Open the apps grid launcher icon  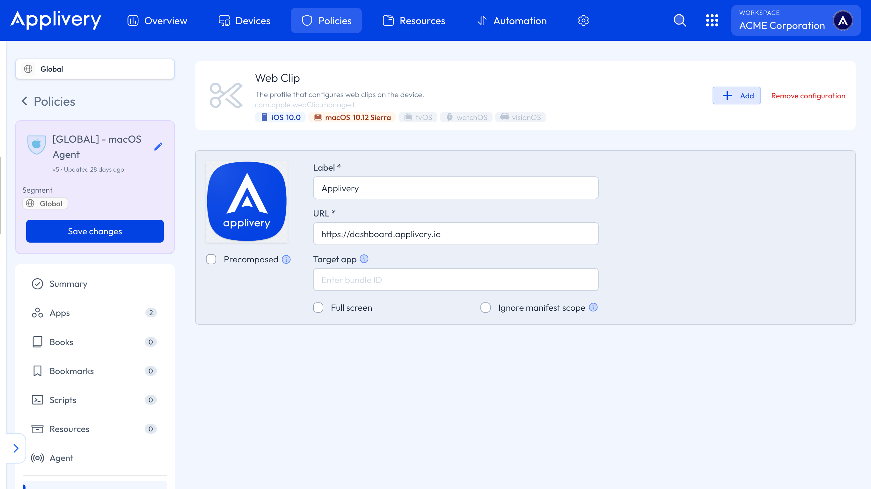point(712,20)
